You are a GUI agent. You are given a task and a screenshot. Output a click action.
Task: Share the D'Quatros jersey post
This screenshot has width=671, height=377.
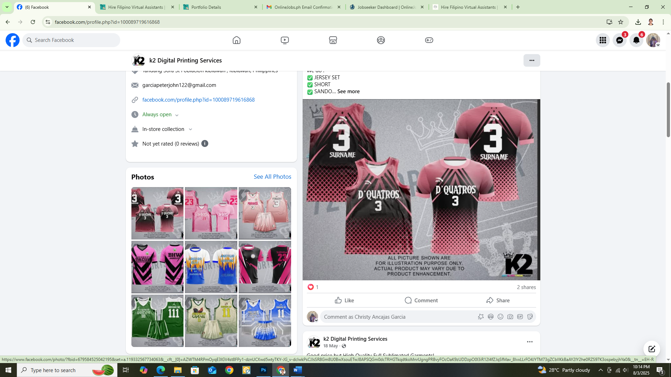tap(498, 300)
